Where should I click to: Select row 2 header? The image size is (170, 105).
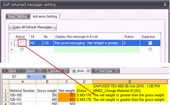click(x=5, y=95)
